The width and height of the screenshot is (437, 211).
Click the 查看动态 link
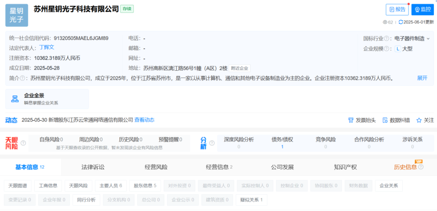144,120
